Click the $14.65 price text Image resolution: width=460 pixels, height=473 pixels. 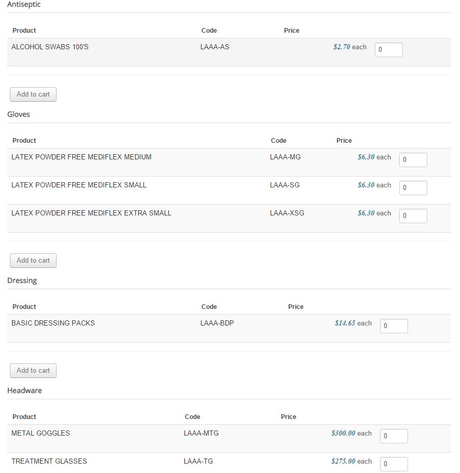tap(345, 323)
